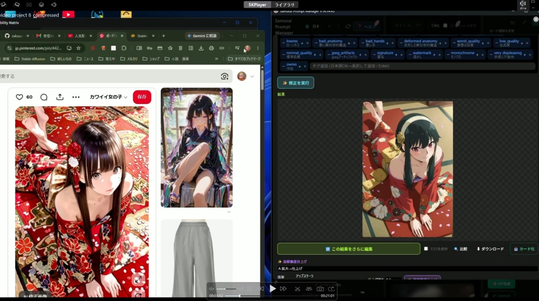Like the pin with the heart icon
Screen dimensions: 539x301
point(19,97)
